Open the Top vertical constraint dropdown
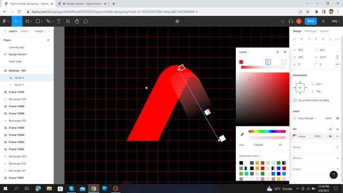The image size is (343, 193). pos(319,91)
